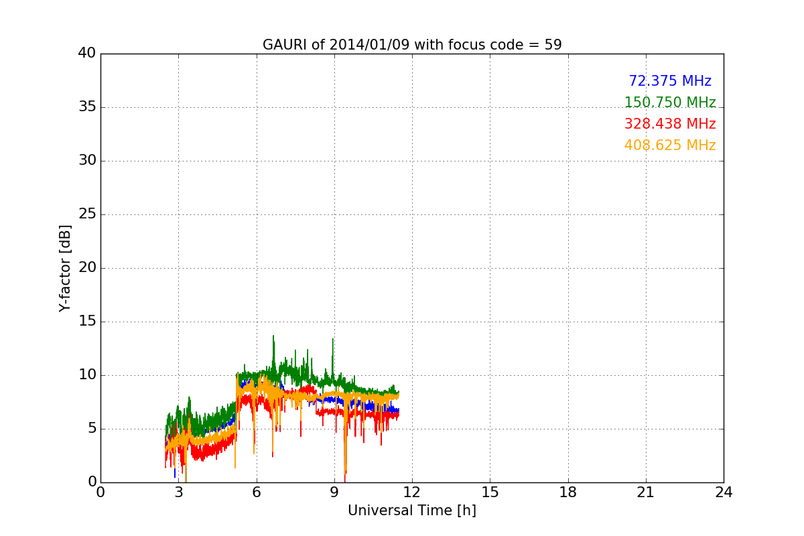Select the '72.375 MHz' blue legend label

point(670,81)
